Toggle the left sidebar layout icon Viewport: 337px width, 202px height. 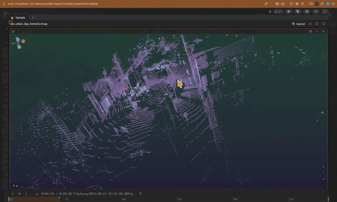coord(310,24)
